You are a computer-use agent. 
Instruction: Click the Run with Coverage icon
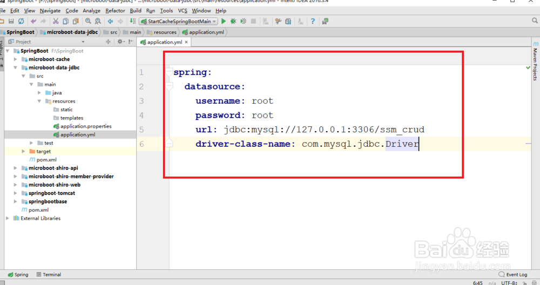click(x=244, y=22)
